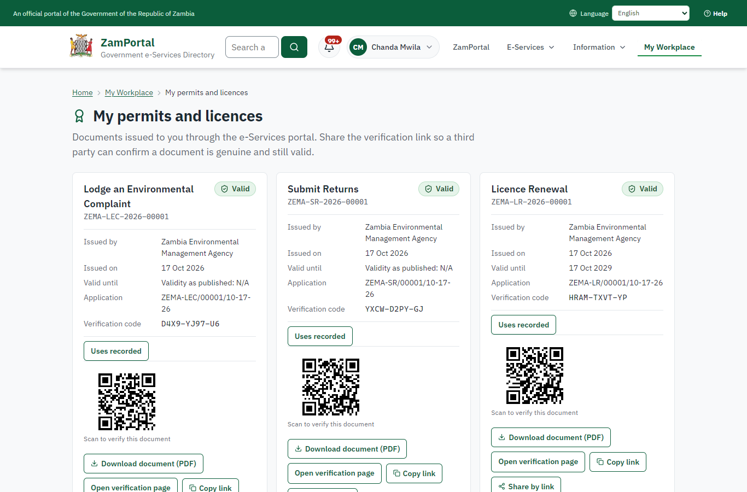Select the My Workplace nav tab

(x=669, y=47)
